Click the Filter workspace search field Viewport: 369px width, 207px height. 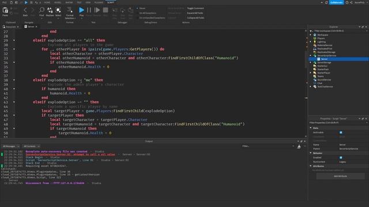coord(340,30)
